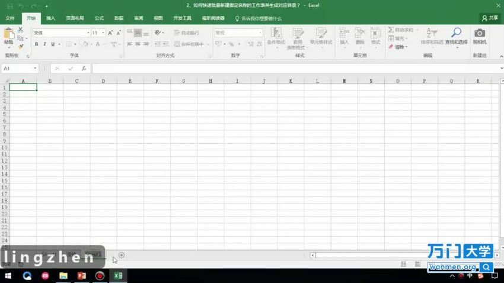The height and width of the screenshot is (283, 504).
Task: Click the Merge and Center (合并后居中) button
Action: point(189,44)
